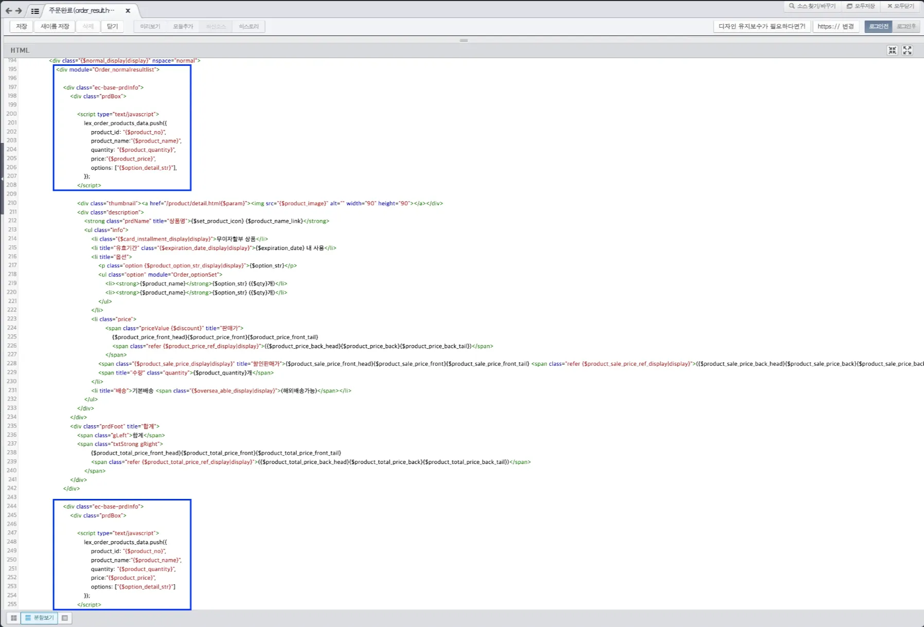The width and height of the screenshot is (924, 627).
Task: Go back with the left arrow icon
Action: click(9, 11)
